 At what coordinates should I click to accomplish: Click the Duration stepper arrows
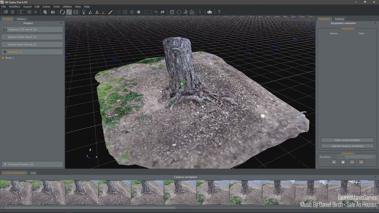coord(374,157)
